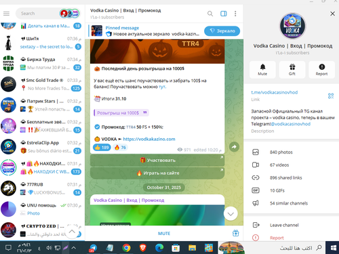Click Leave channel

292,225
